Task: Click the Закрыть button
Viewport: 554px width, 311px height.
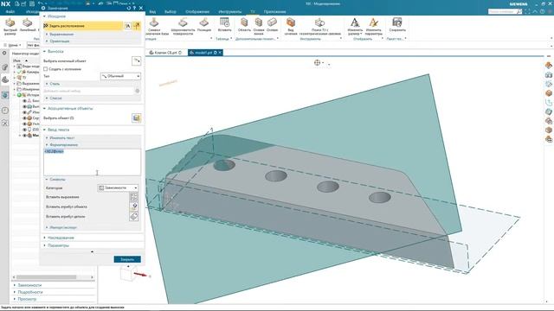Action: 127,259
